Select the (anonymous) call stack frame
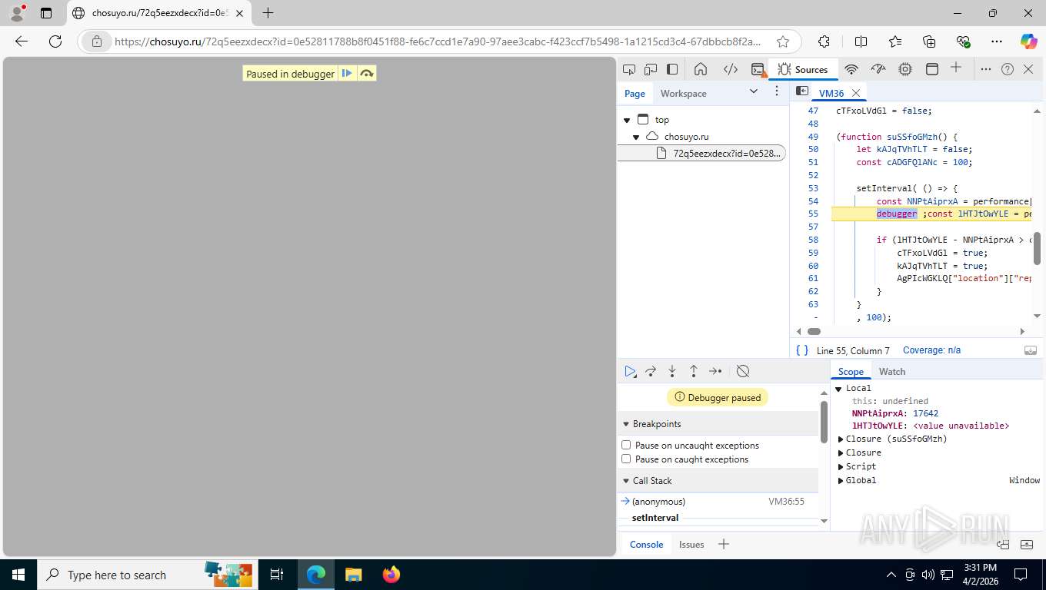The image size is (1046, 590). pyautogui.click(x=718, y=502)
